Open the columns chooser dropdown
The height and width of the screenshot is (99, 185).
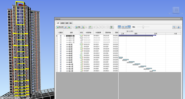tap(112, 27)
